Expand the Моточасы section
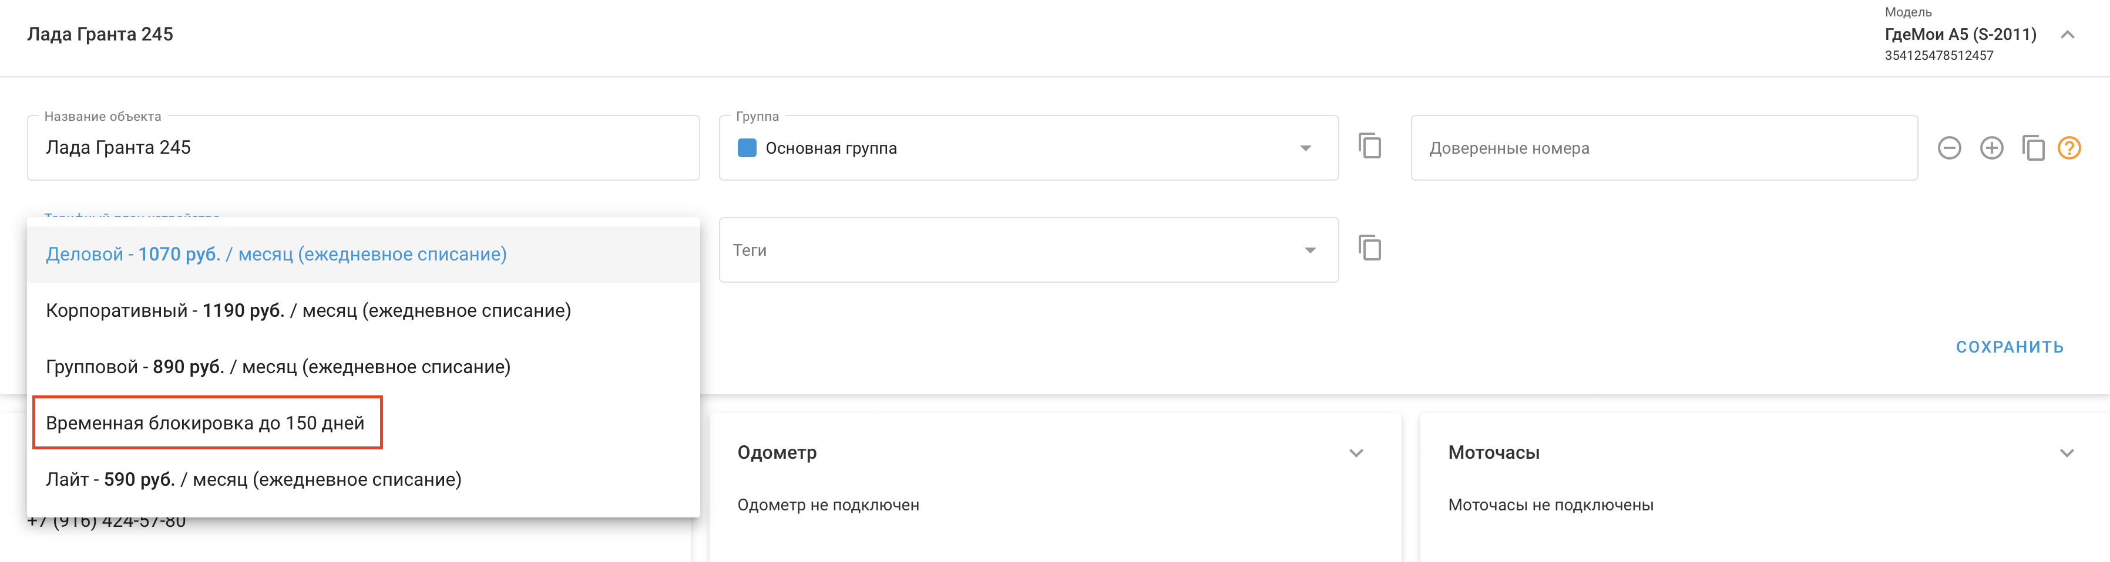 (2067, 453)
